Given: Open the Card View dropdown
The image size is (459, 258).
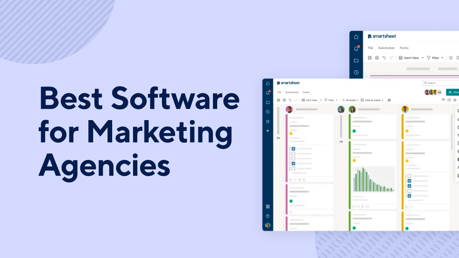Looking at the screenshot, I should click(312, 100).
